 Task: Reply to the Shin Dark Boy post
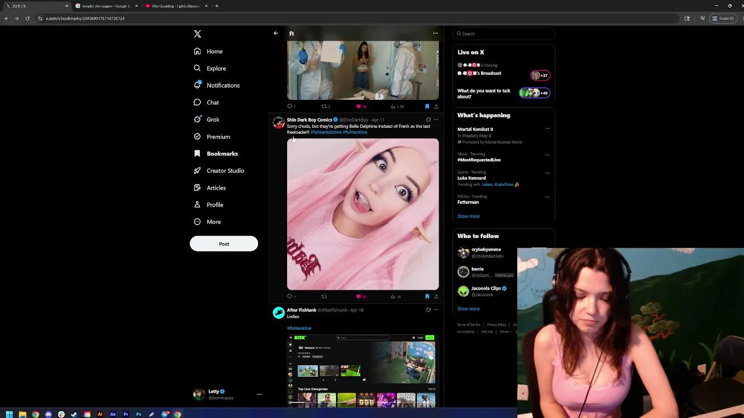[x=291, y=296]
